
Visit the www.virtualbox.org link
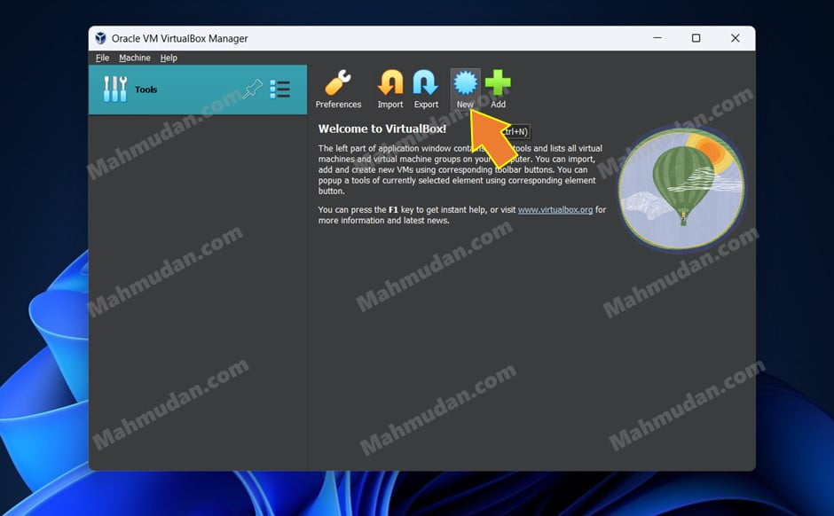555,210
